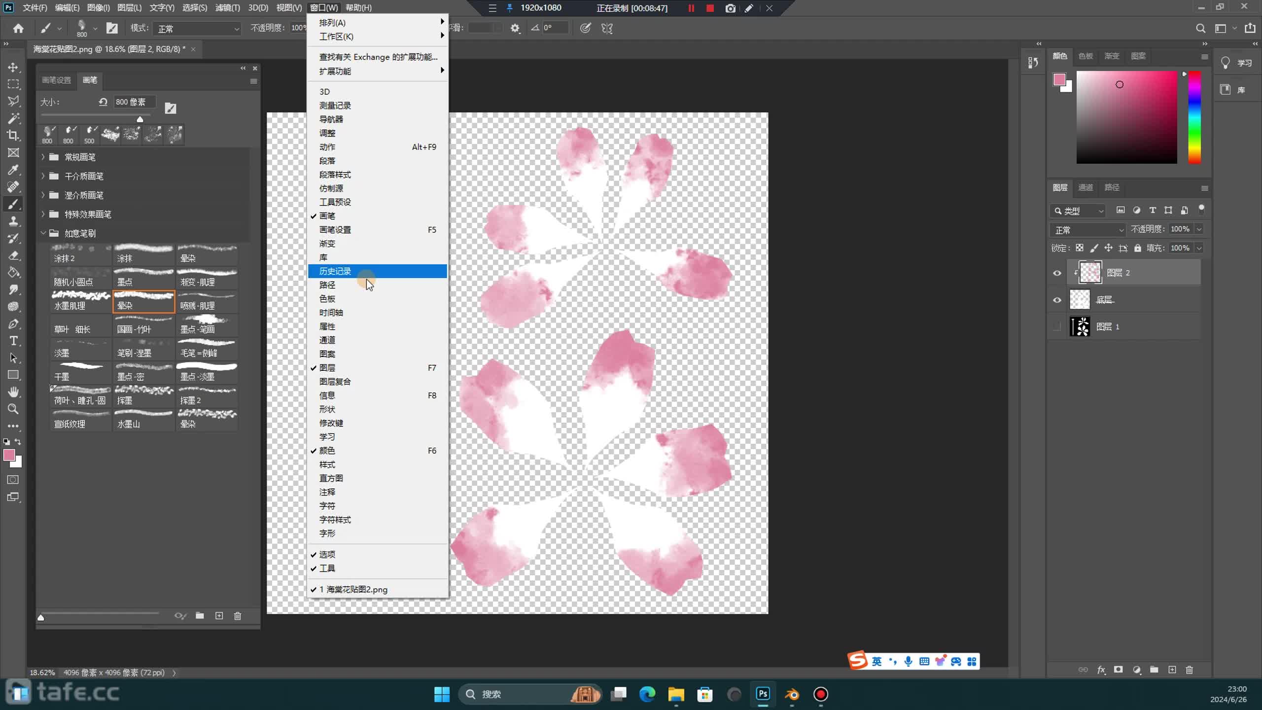Select the Eyedropper tool
The width and height of the screenshot is (1262, 710).
click(x=13, y=170)
